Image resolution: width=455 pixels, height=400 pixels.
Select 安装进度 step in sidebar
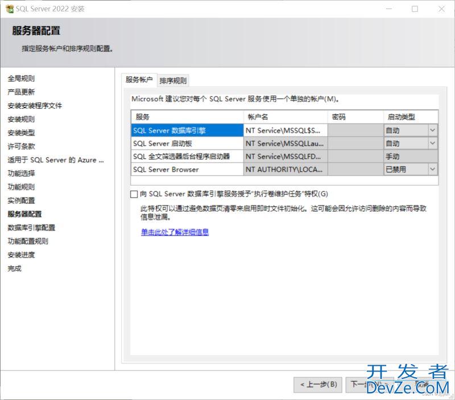[21, 255]
